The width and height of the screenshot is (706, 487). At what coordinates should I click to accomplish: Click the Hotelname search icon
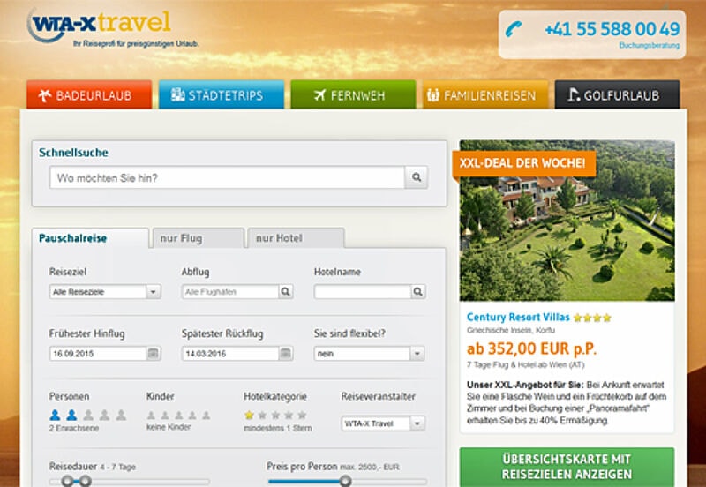[x=417, y=292]
